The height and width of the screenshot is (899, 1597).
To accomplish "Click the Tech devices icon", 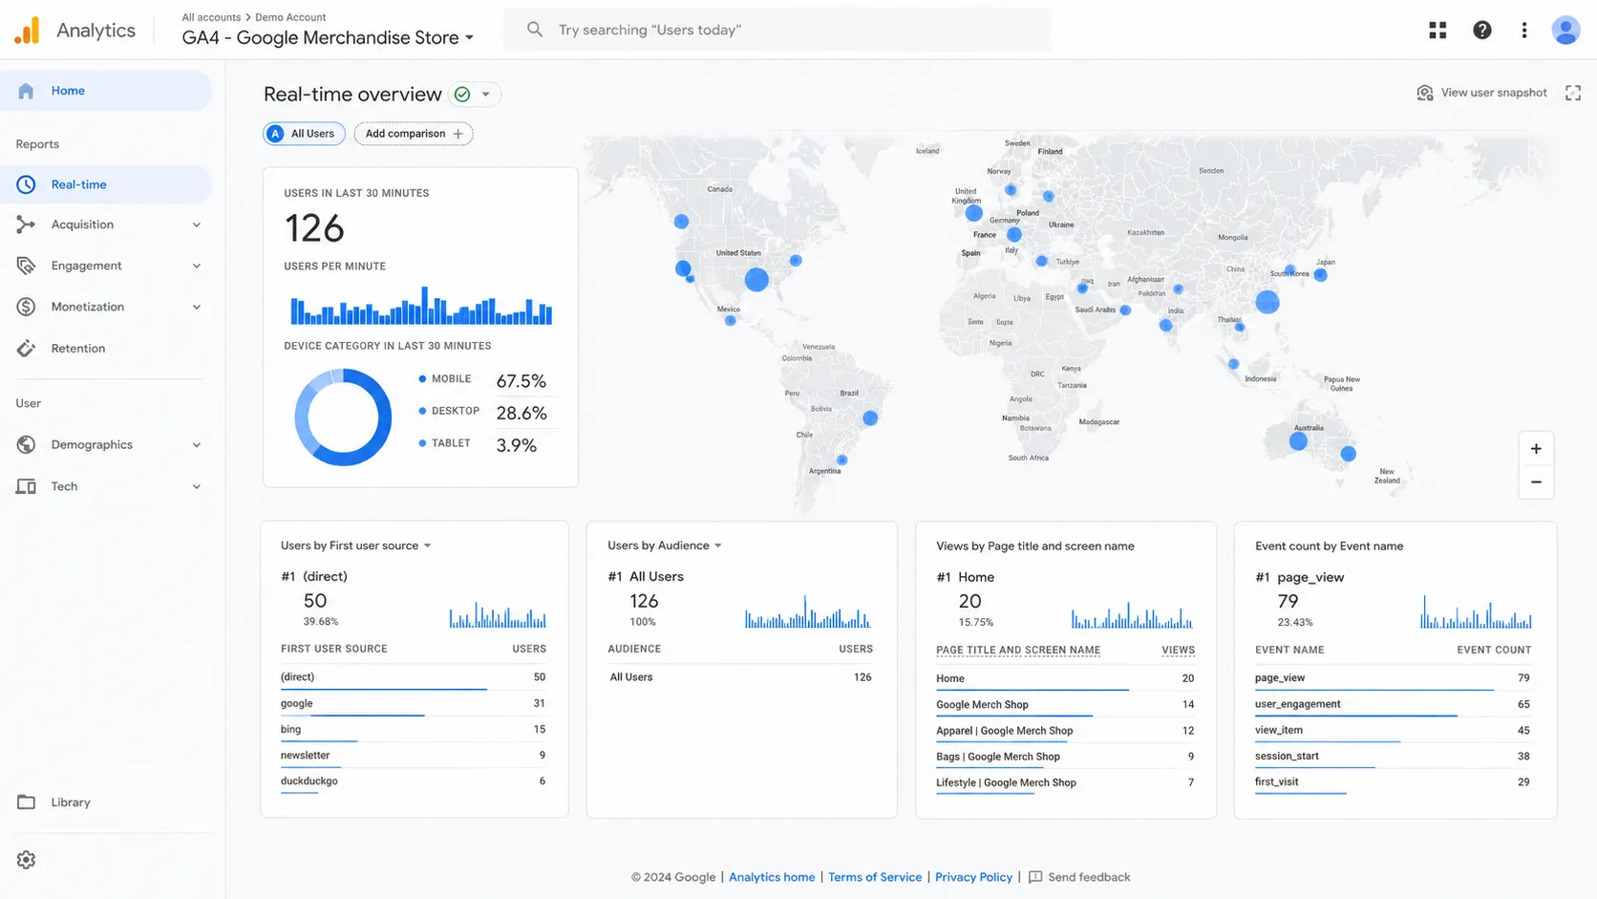I will [x=26, y=486].
